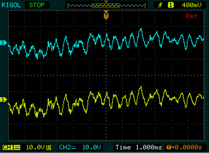Click the trigger offset 0.0000s readout
Image resolution: width=209 pixels, height=153 pixels.
184,147
